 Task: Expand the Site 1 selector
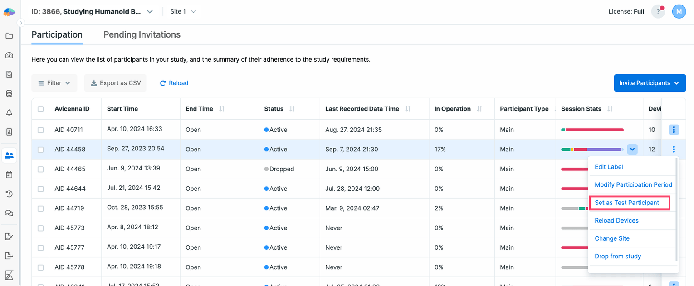pos(183,12)
